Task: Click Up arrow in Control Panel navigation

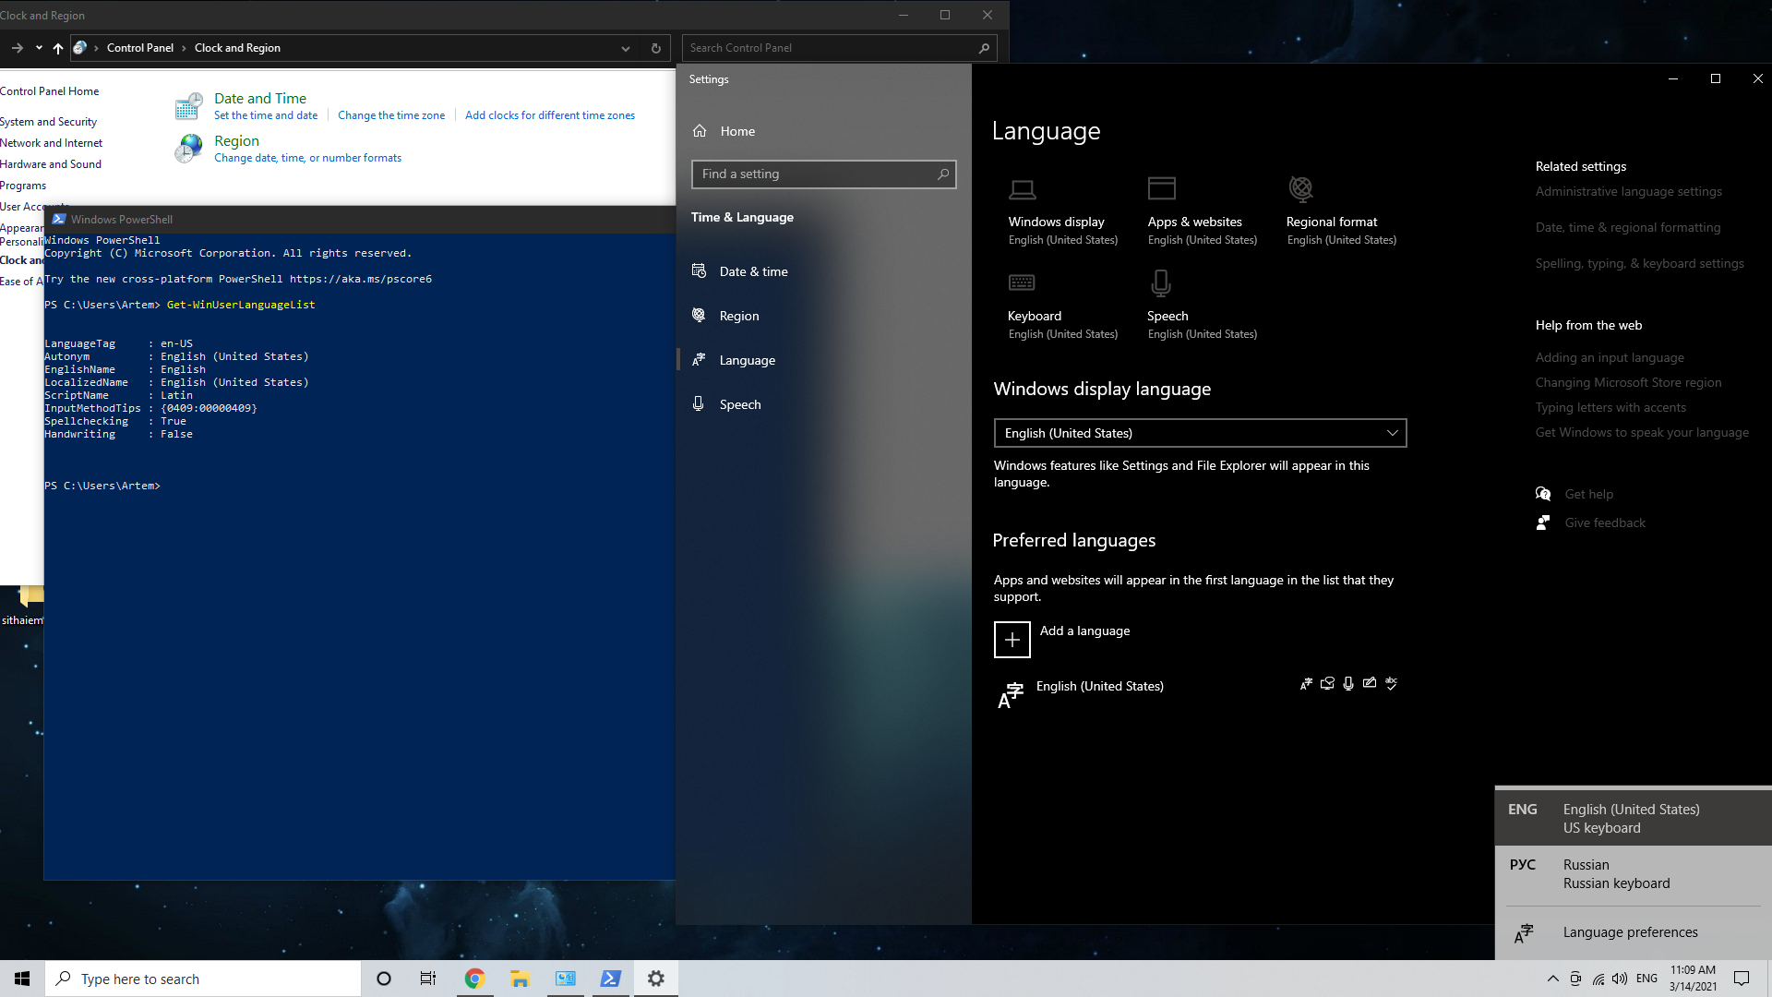Action: point(58,48)
